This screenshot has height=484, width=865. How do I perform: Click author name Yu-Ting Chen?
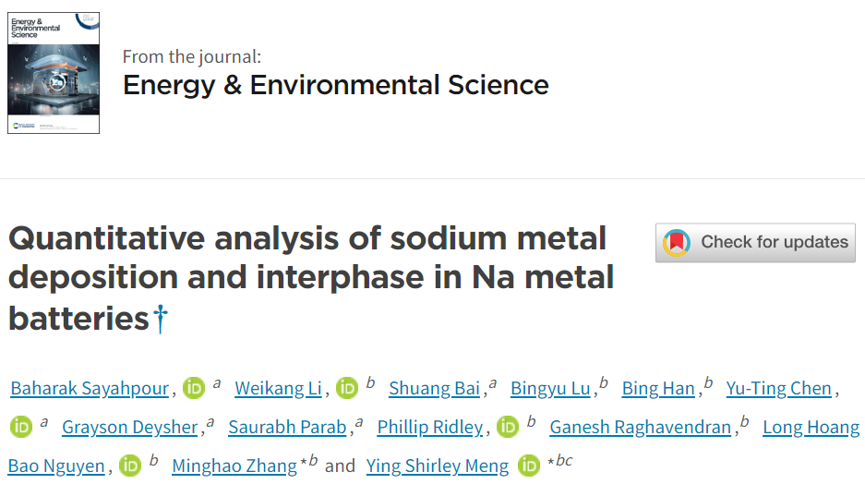pos(778,389)
